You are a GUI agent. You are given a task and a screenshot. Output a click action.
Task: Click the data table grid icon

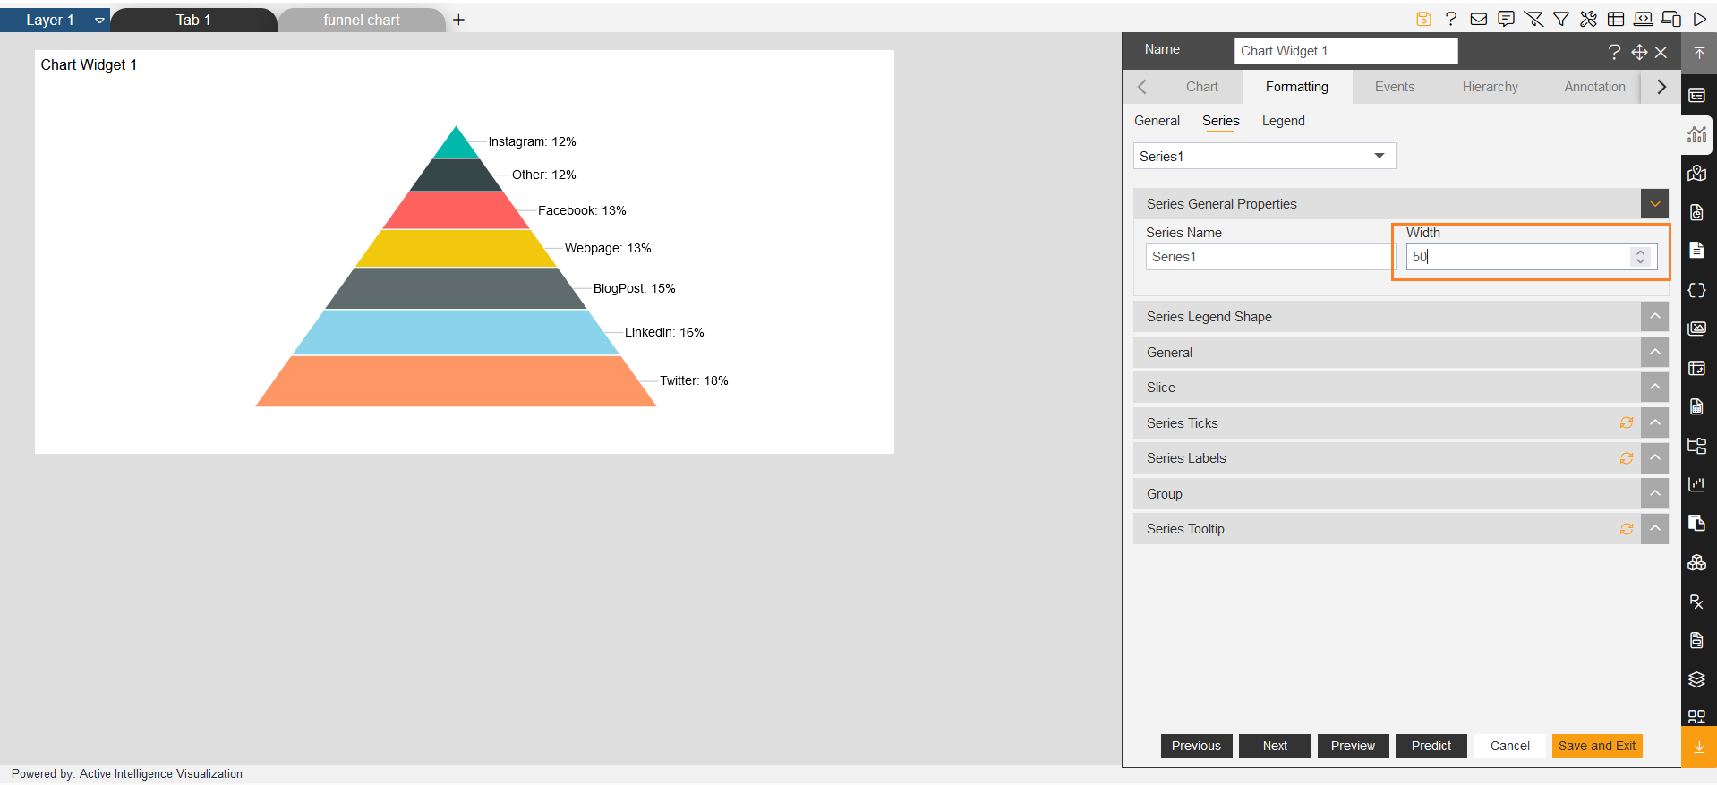click(1616, 19)
